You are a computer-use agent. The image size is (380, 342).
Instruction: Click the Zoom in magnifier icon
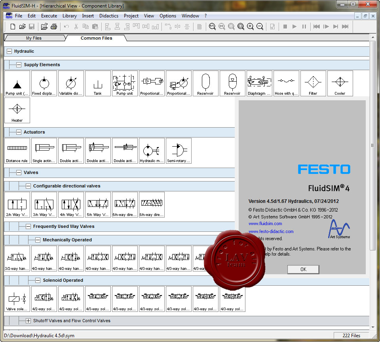[x=250, y=27]
